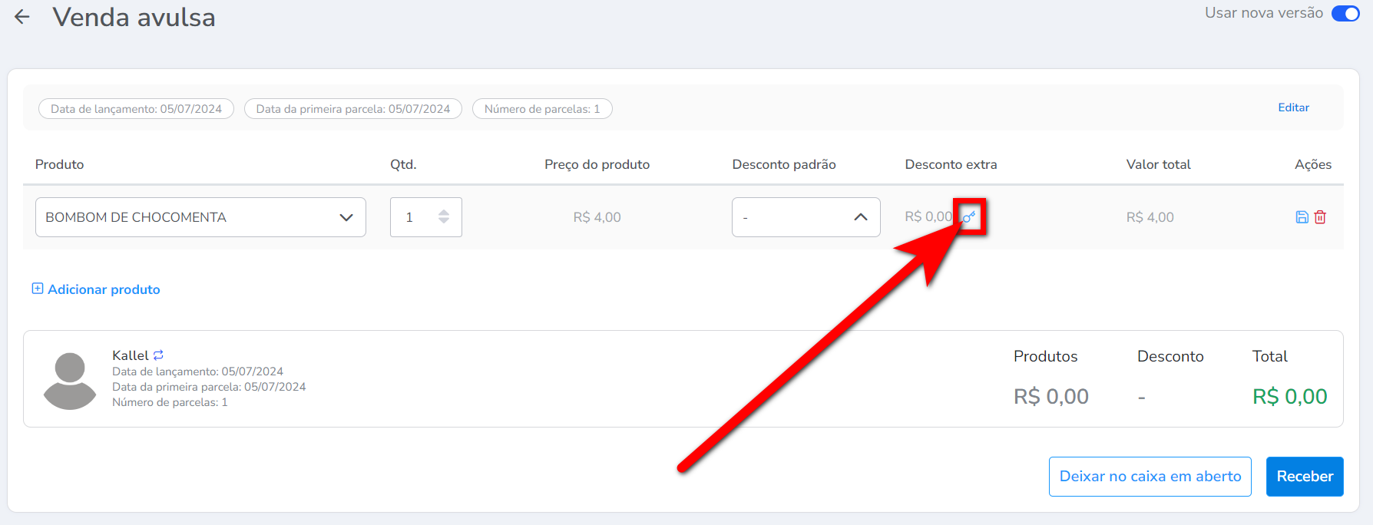
Task: Swap the customer using icon beside Kallel
Action: click(x=158, y=355)
